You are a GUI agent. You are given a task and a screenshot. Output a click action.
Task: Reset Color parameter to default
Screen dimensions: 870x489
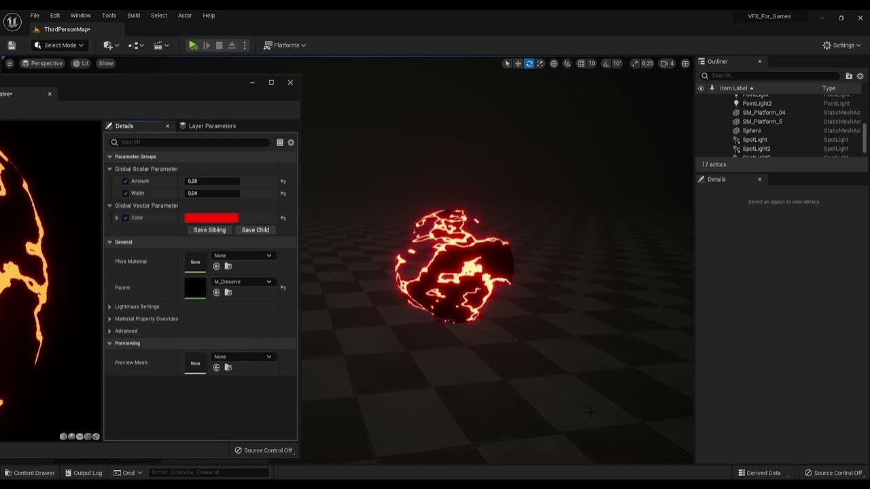tap(283, 218)
